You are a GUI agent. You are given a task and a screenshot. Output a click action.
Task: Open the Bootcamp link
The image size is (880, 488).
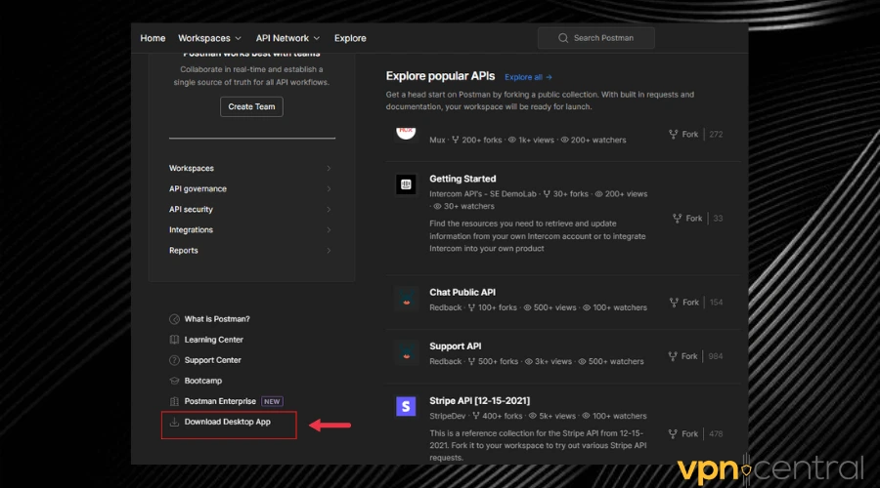(203, 381)
